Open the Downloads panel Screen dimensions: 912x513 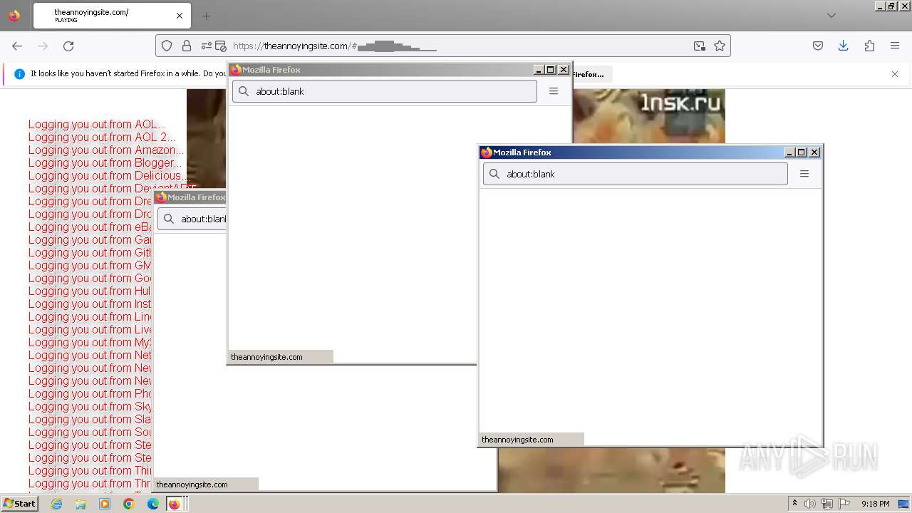[x=844, y=46]
